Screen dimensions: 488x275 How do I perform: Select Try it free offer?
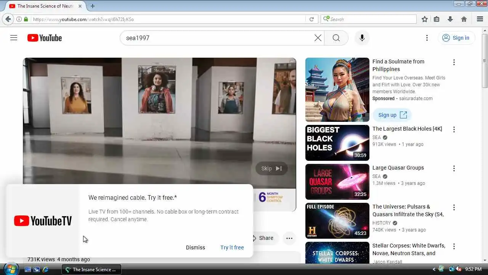pos(232,247)
